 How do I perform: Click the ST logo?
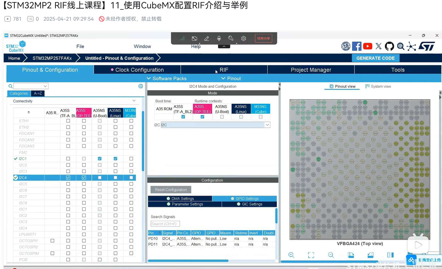[427, 46]
